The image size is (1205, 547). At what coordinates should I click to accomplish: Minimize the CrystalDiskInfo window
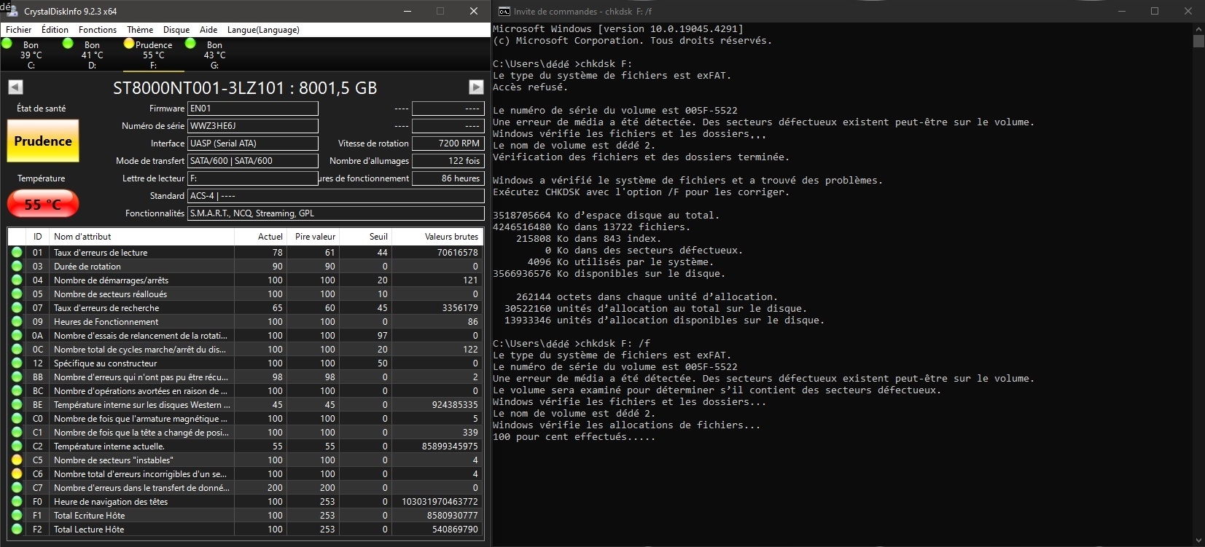(x=407, y=11)
